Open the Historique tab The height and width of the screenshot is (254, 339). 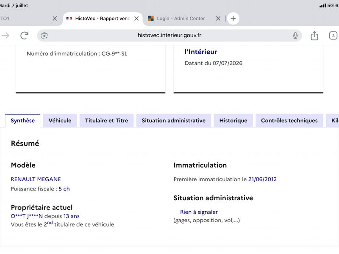pyautogui.click(x=233, y=121)
